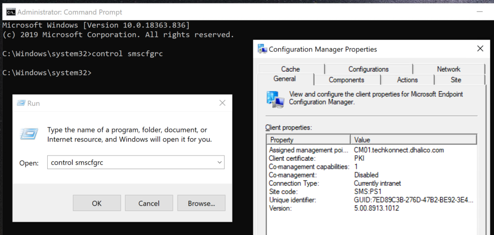The image size is (494, 235).
Task: Select the Version row
Action: 371,208
